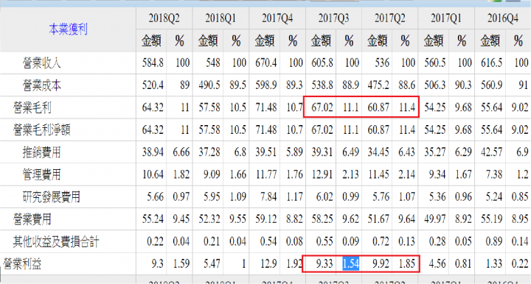Select 營業收入 value 616.5 for 2016Q4
The height and width of the screenshot is (284, 531).
coord(491,63)
